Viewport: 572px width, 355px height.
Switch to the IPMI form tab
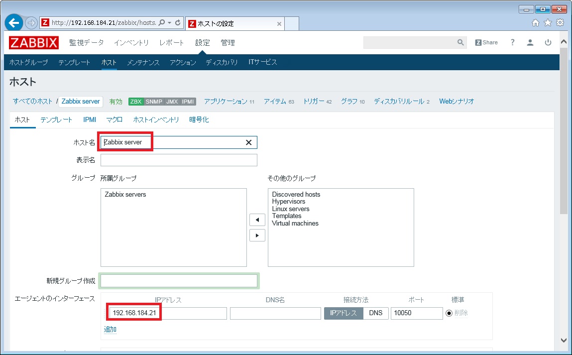(x=90, y=119)
